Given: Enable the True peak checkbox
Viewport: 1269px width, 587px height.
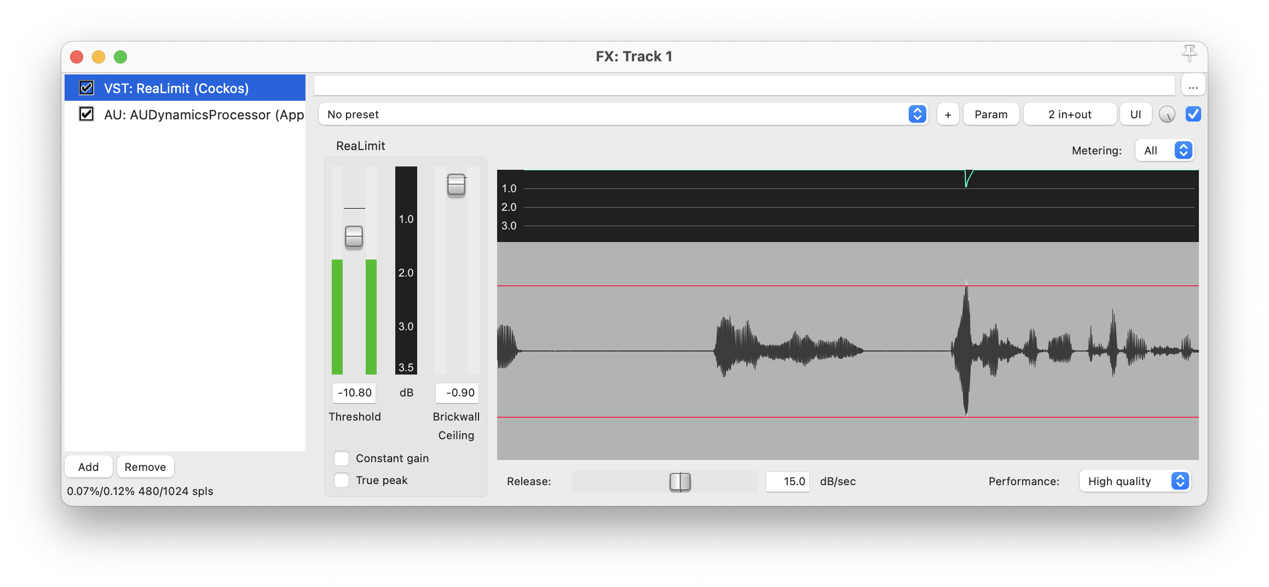Looking at the screenshot, I should (342, 480).
